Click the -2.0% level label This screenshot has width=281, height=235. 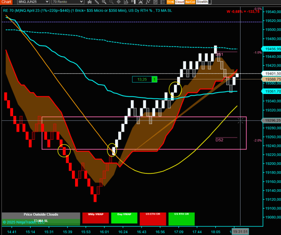click(258, 141)
